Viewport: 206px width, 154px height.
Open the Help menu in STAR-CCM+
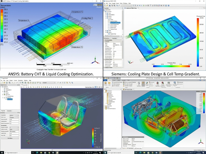coord(129,3)
